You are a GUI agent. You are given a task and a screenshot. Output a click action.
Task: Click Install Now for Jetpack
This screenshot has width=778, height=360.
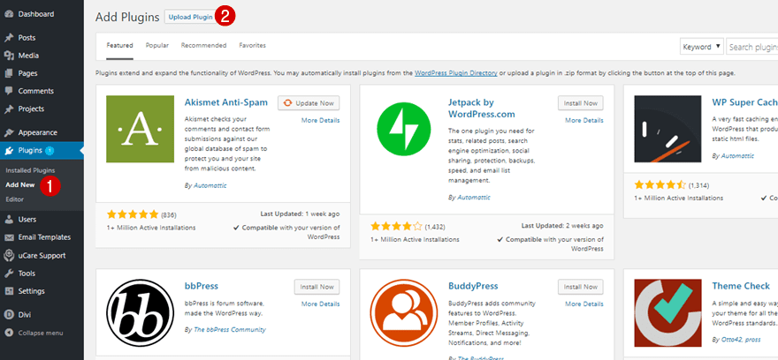(581, 103)
